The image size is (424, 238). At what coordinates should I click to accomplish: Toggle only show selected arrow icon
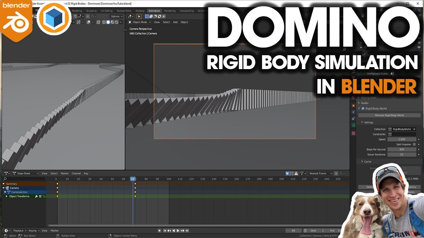coord(288,173)
